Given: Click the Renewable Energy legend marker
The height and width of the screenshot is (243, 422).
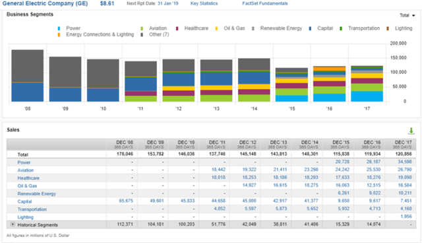Looking at the screenshot, I should point(253,28).
